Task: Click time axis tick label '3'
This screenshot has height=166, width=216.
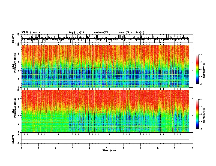Action: 73,148
